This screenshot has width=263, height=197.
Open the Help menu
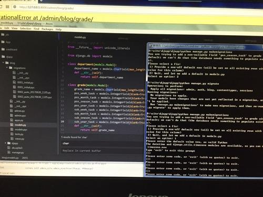point(58,29)
